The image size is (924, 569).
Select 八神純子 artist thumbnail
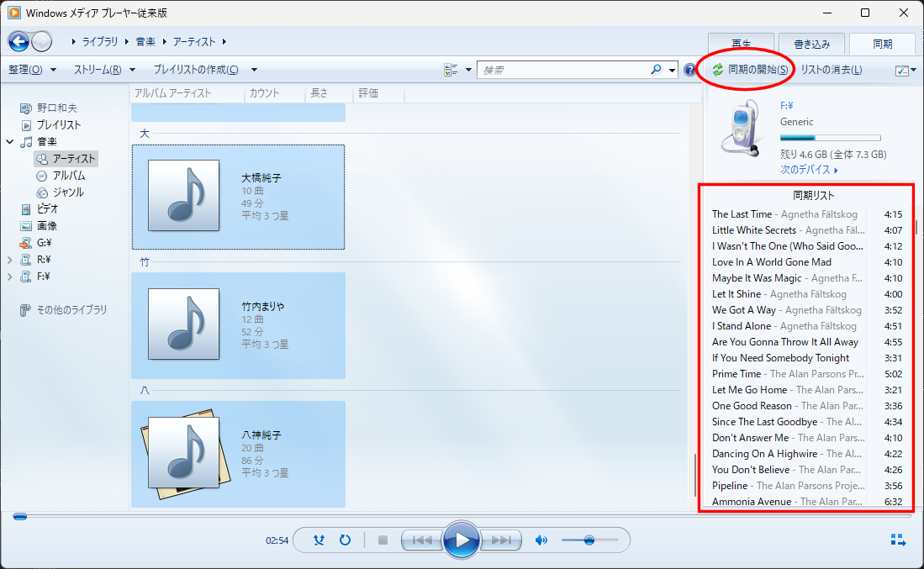point(184,452)
